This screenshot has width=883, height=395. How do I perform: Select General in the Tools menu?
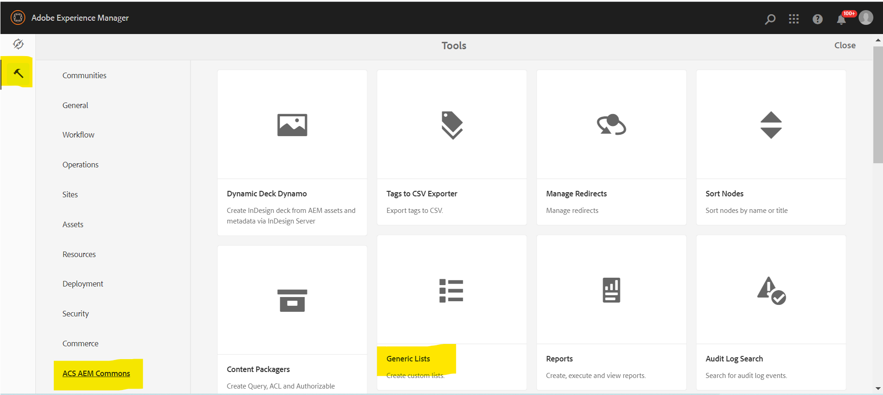(x=75, y=105)
